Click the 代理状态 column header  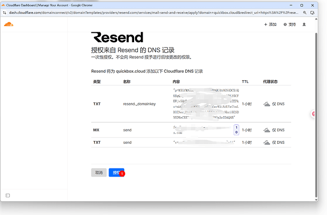[270, 82]
